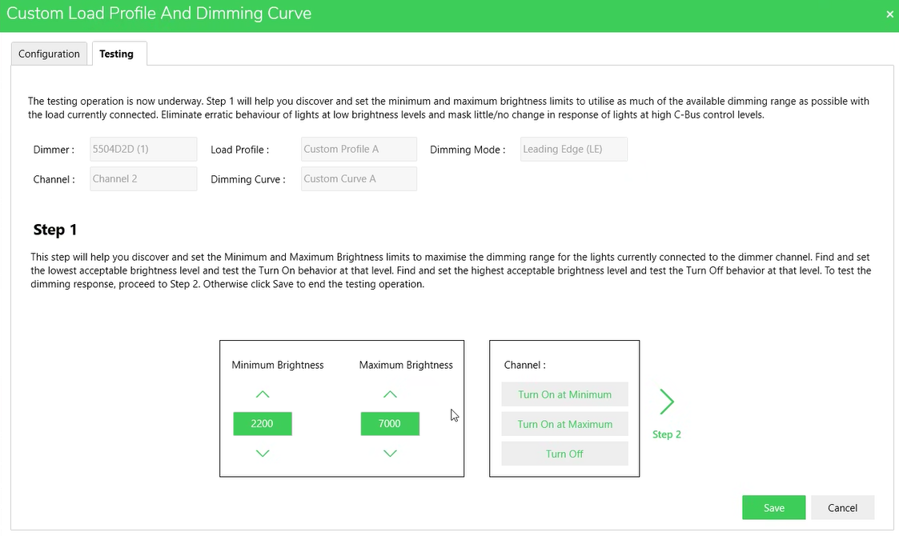Click the 'Dimming Mode :' label
Screen dimensions: 899x536
click(x=468, y=150)
